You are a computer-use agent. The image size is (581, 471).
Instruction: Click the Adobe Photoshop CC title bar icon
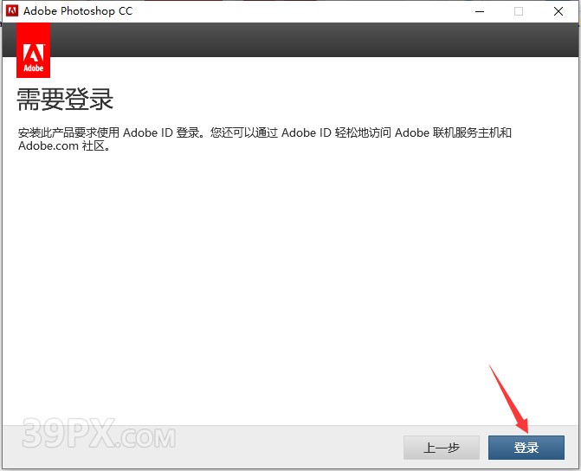12,10
